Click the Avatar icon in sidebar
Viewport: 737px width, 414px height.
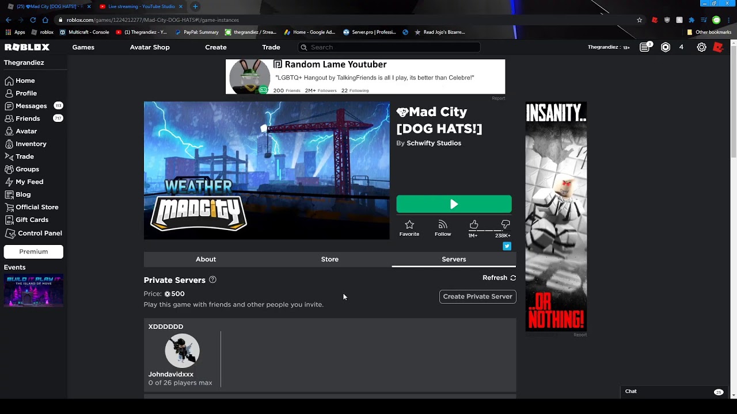(9, 131)
